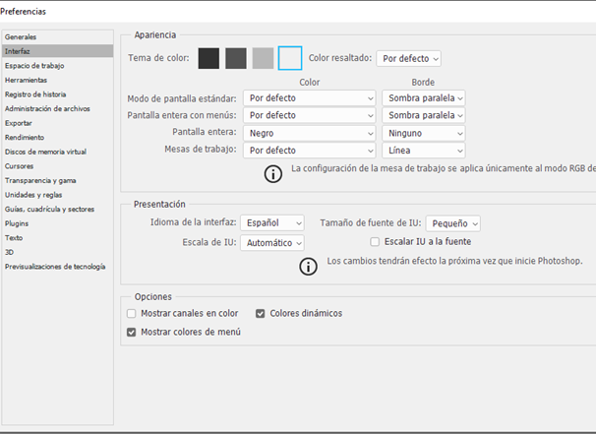
Task: Choose the dark gray color theme swatch
Action: pyautogui.click(x=236, y=58)
